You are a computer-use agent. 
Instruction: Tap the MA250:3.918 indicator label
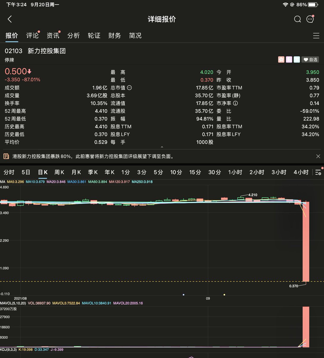(142, 182)
